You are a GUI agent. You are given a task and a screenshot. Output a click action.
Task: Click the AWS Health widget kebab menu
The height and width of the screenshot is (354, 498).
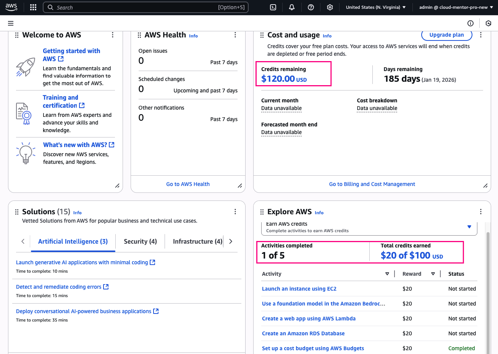point(235,35)
